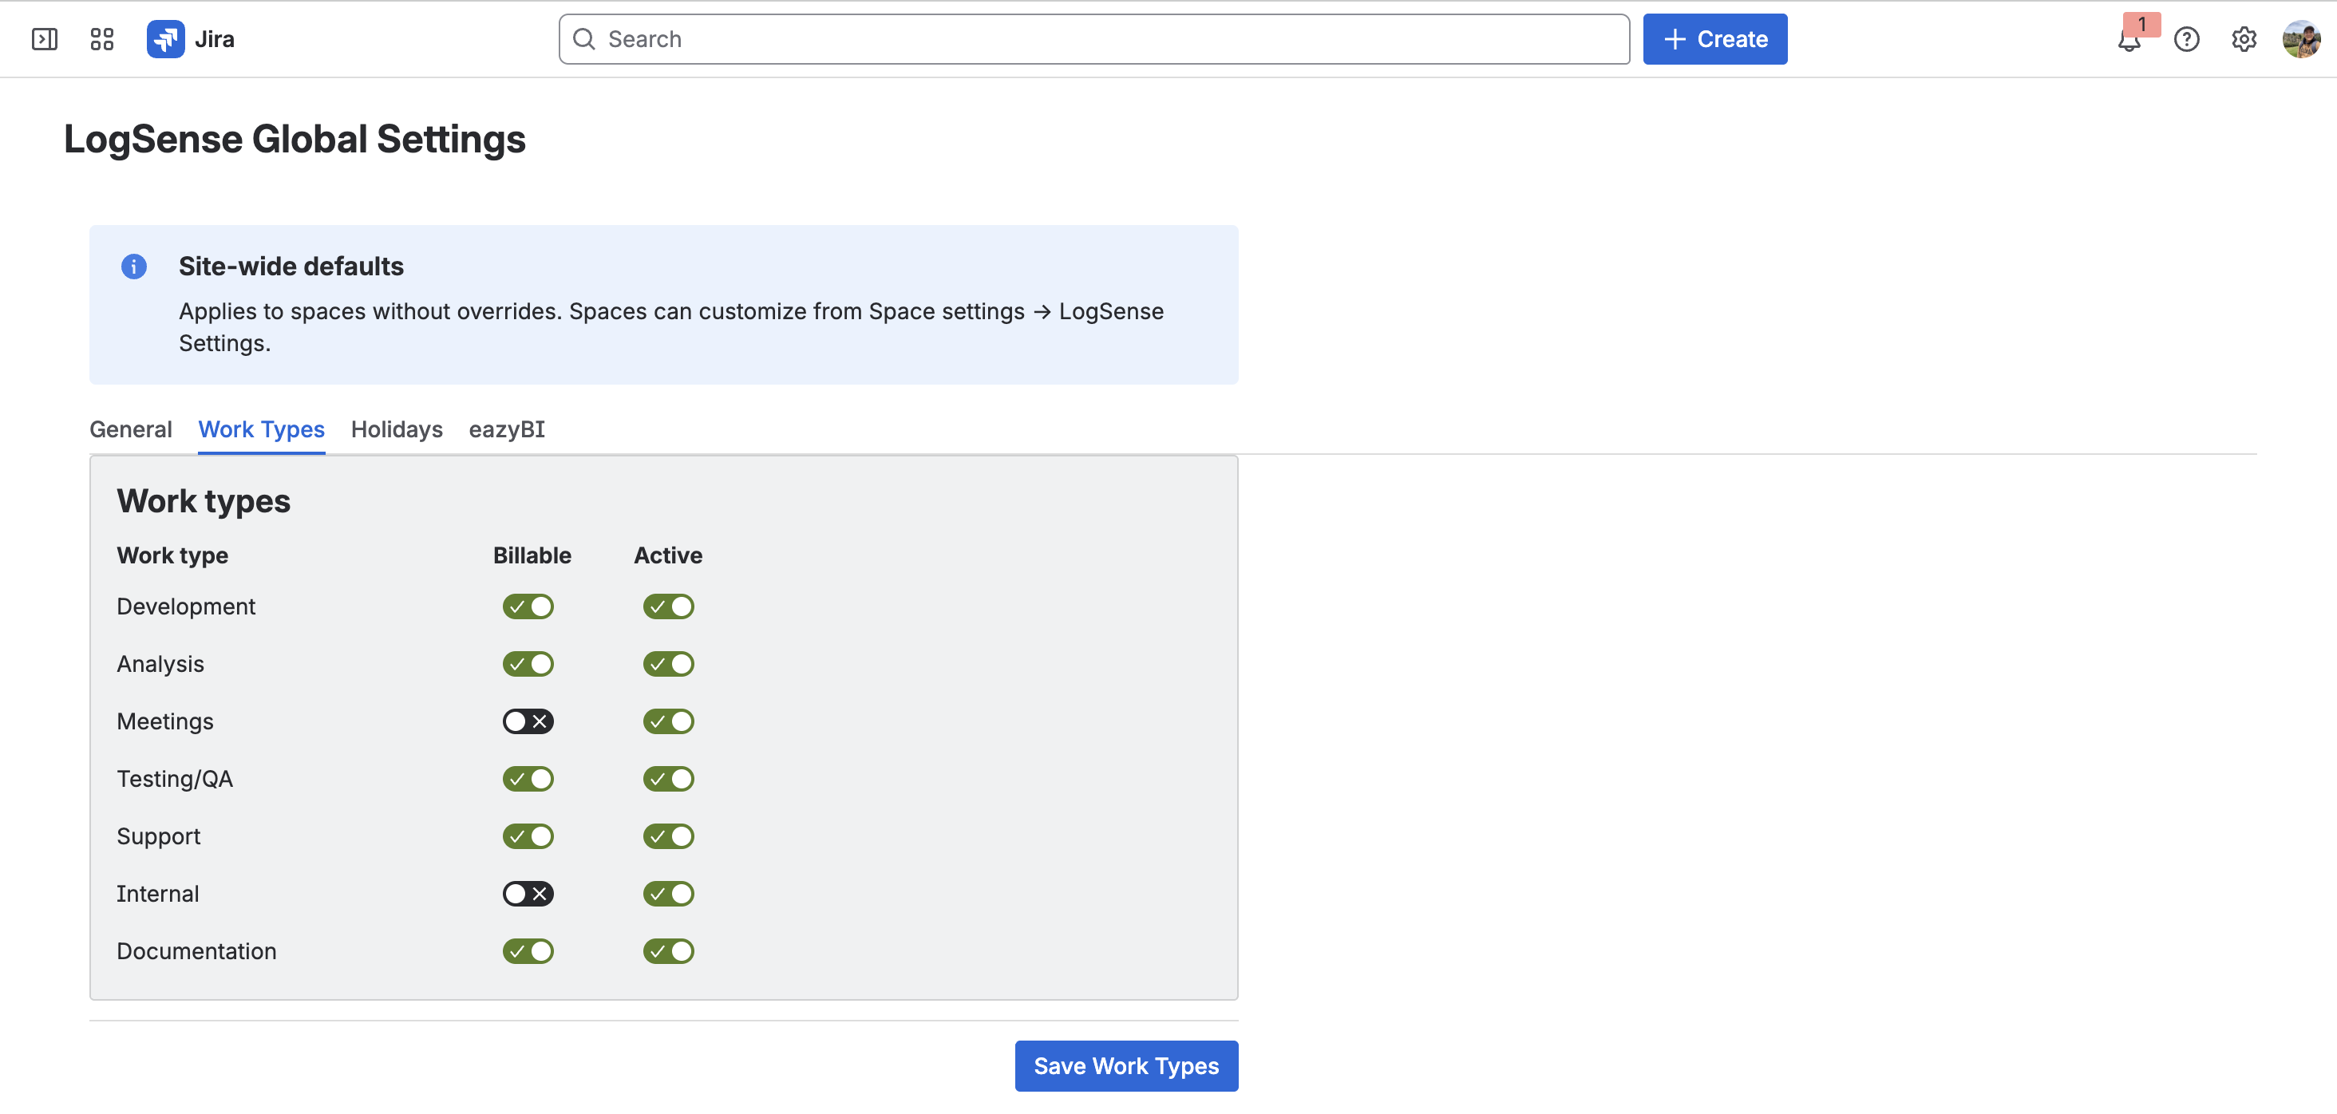Image resolution: width=2337 pixels, height=1114 pixels.
Task: Click the Work type column header
Action: click(172, 555)
